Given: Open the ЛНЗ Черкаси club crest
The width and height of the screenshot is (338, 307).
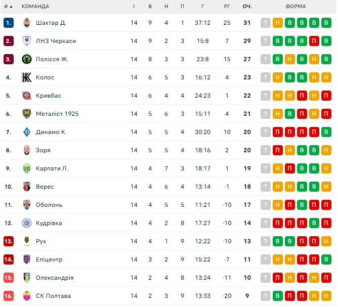Looking at the screenshot, I should [27, 41].
